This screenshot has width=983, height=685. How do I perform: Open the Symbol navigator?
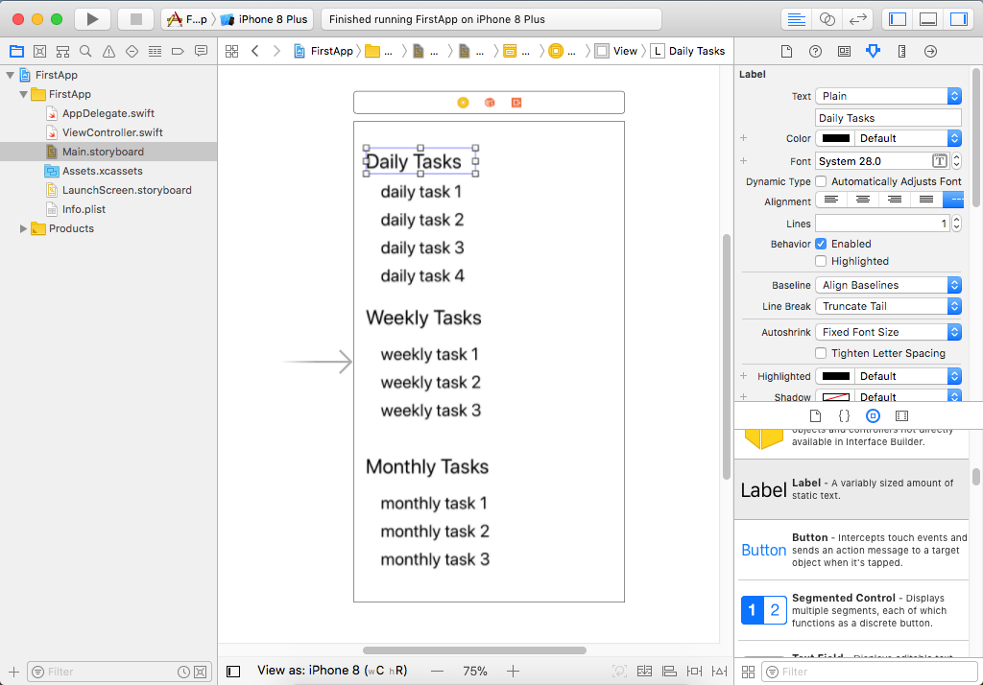(x=62, y=52)
